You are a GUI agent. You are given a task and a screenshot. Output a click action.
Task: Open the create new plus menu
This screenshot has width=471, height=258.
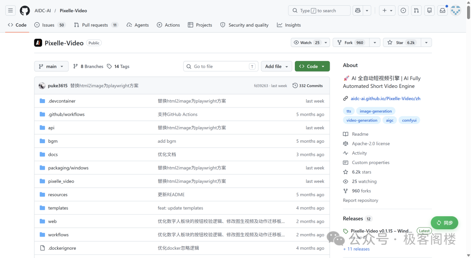coord(387,10)
